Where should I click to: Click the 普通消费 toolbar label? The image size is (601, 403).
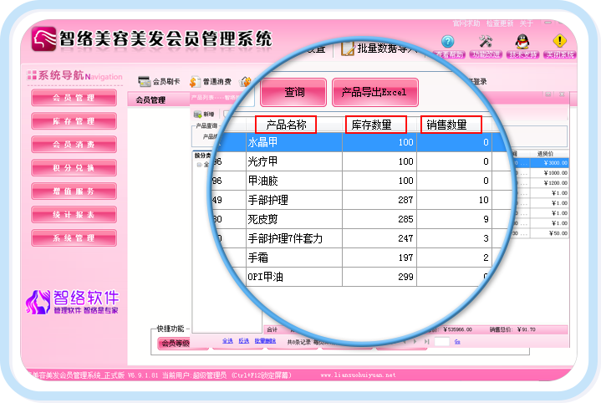coord(217,82)
